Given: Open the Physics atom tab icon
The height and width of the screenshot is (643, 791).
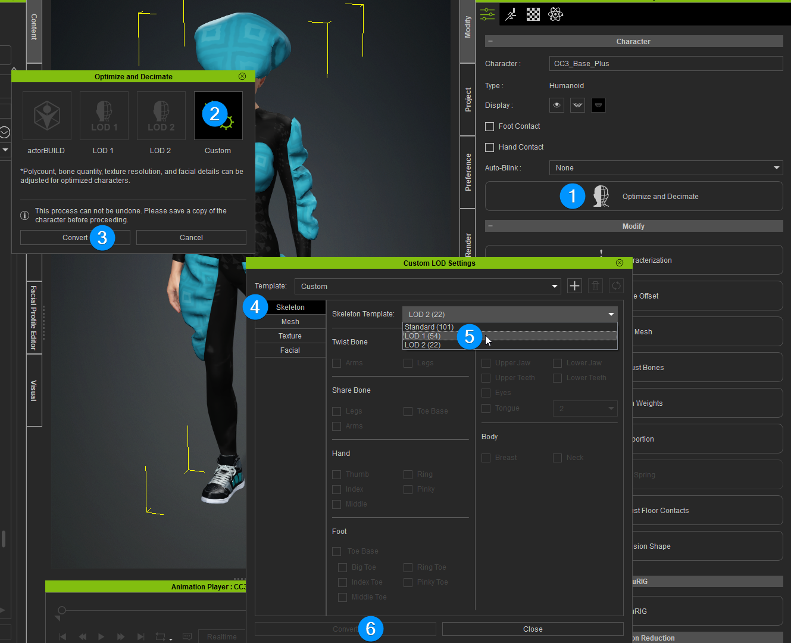Looking at the screenshot, I should point(556,14).
